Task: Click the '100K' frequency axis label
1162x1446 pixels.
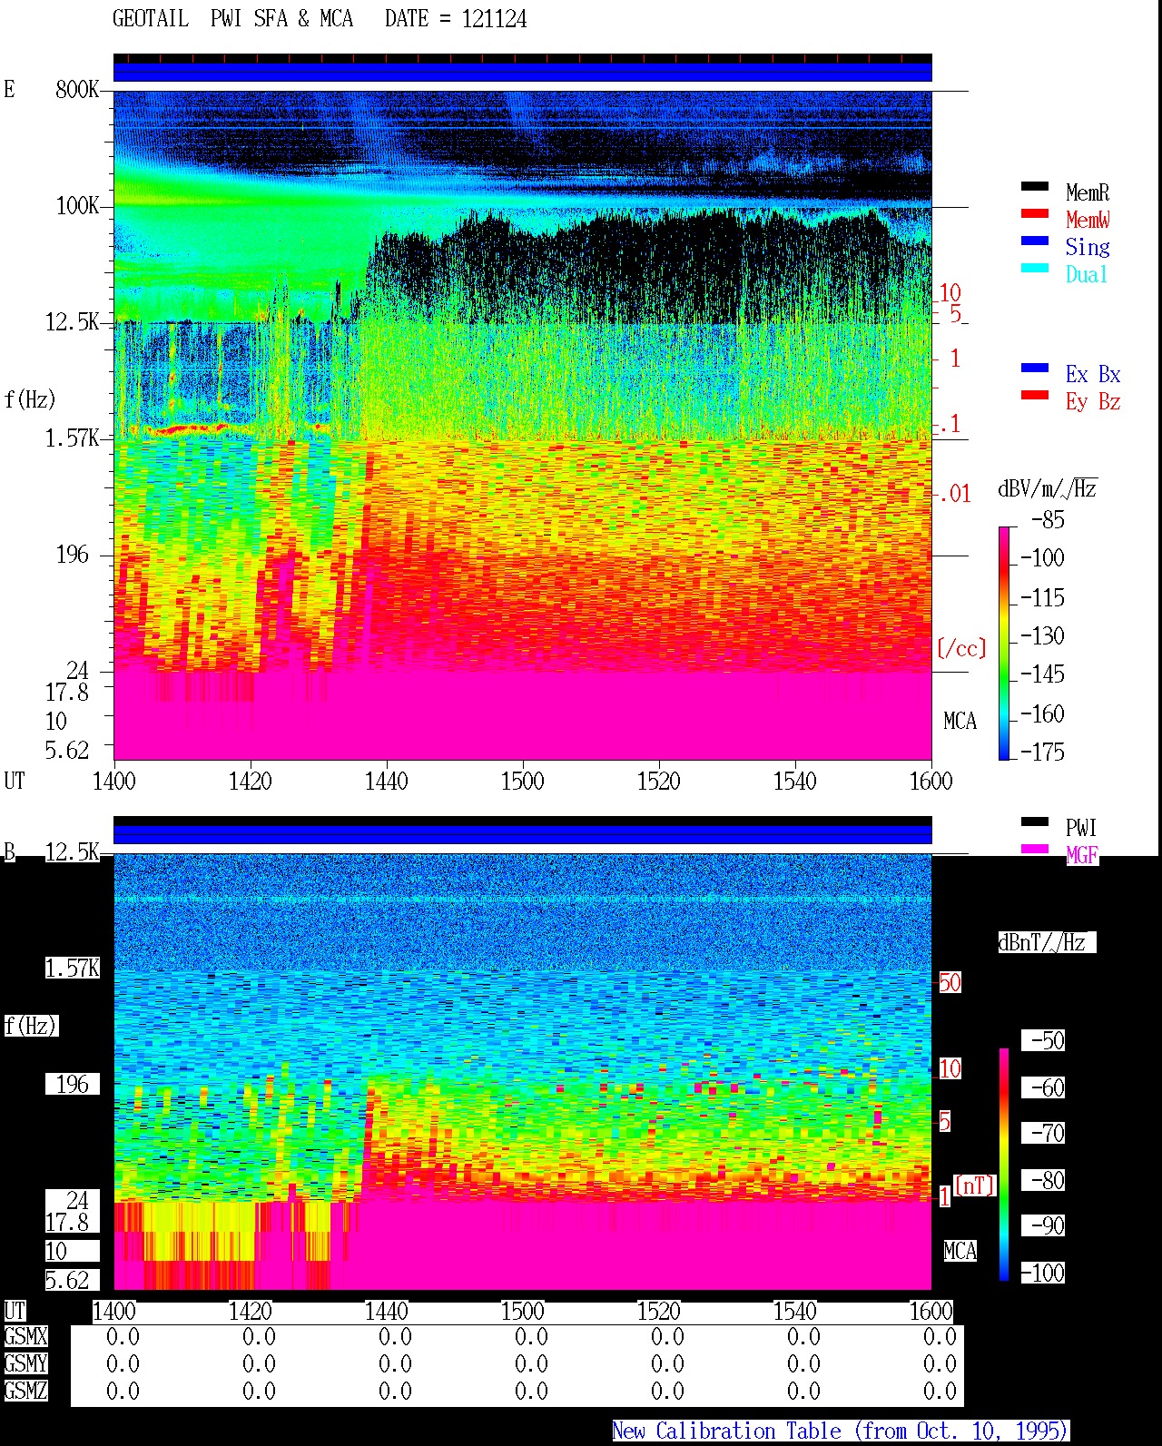Action: (x=77, y=205)
